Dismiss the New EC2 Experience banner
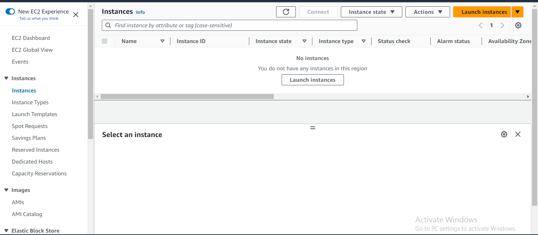Image resolution: width=538 pixels, height=235 pixels. [x=76, y=15]
